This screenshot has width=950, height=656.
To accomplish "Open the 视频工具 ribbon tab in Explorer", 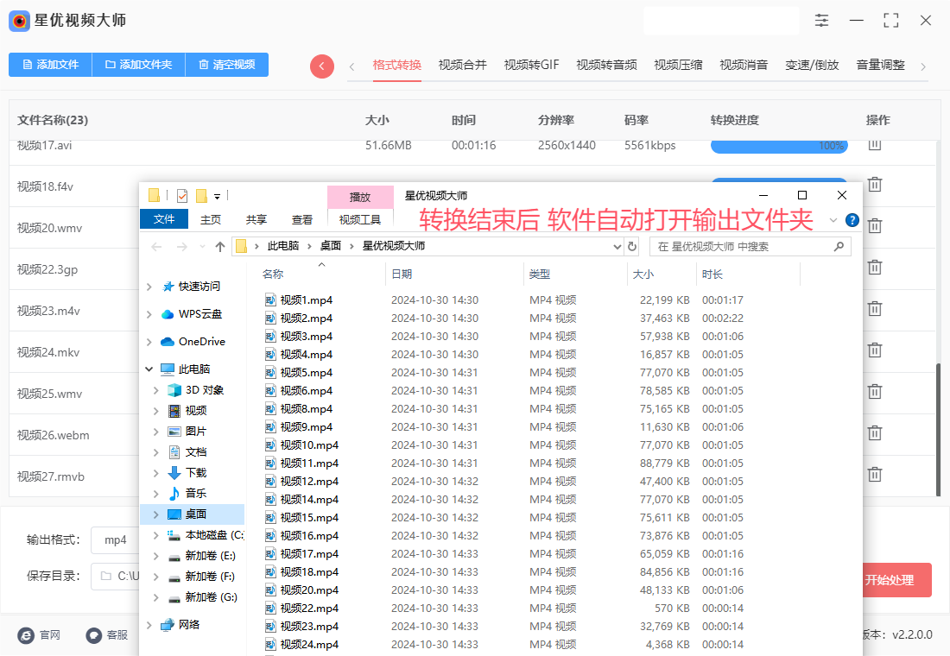I will (x=360, y=220).
